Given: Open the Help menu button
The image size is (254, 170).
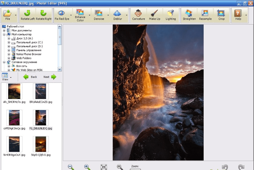Looking at the screenshot, I should (x=238, y=15).
